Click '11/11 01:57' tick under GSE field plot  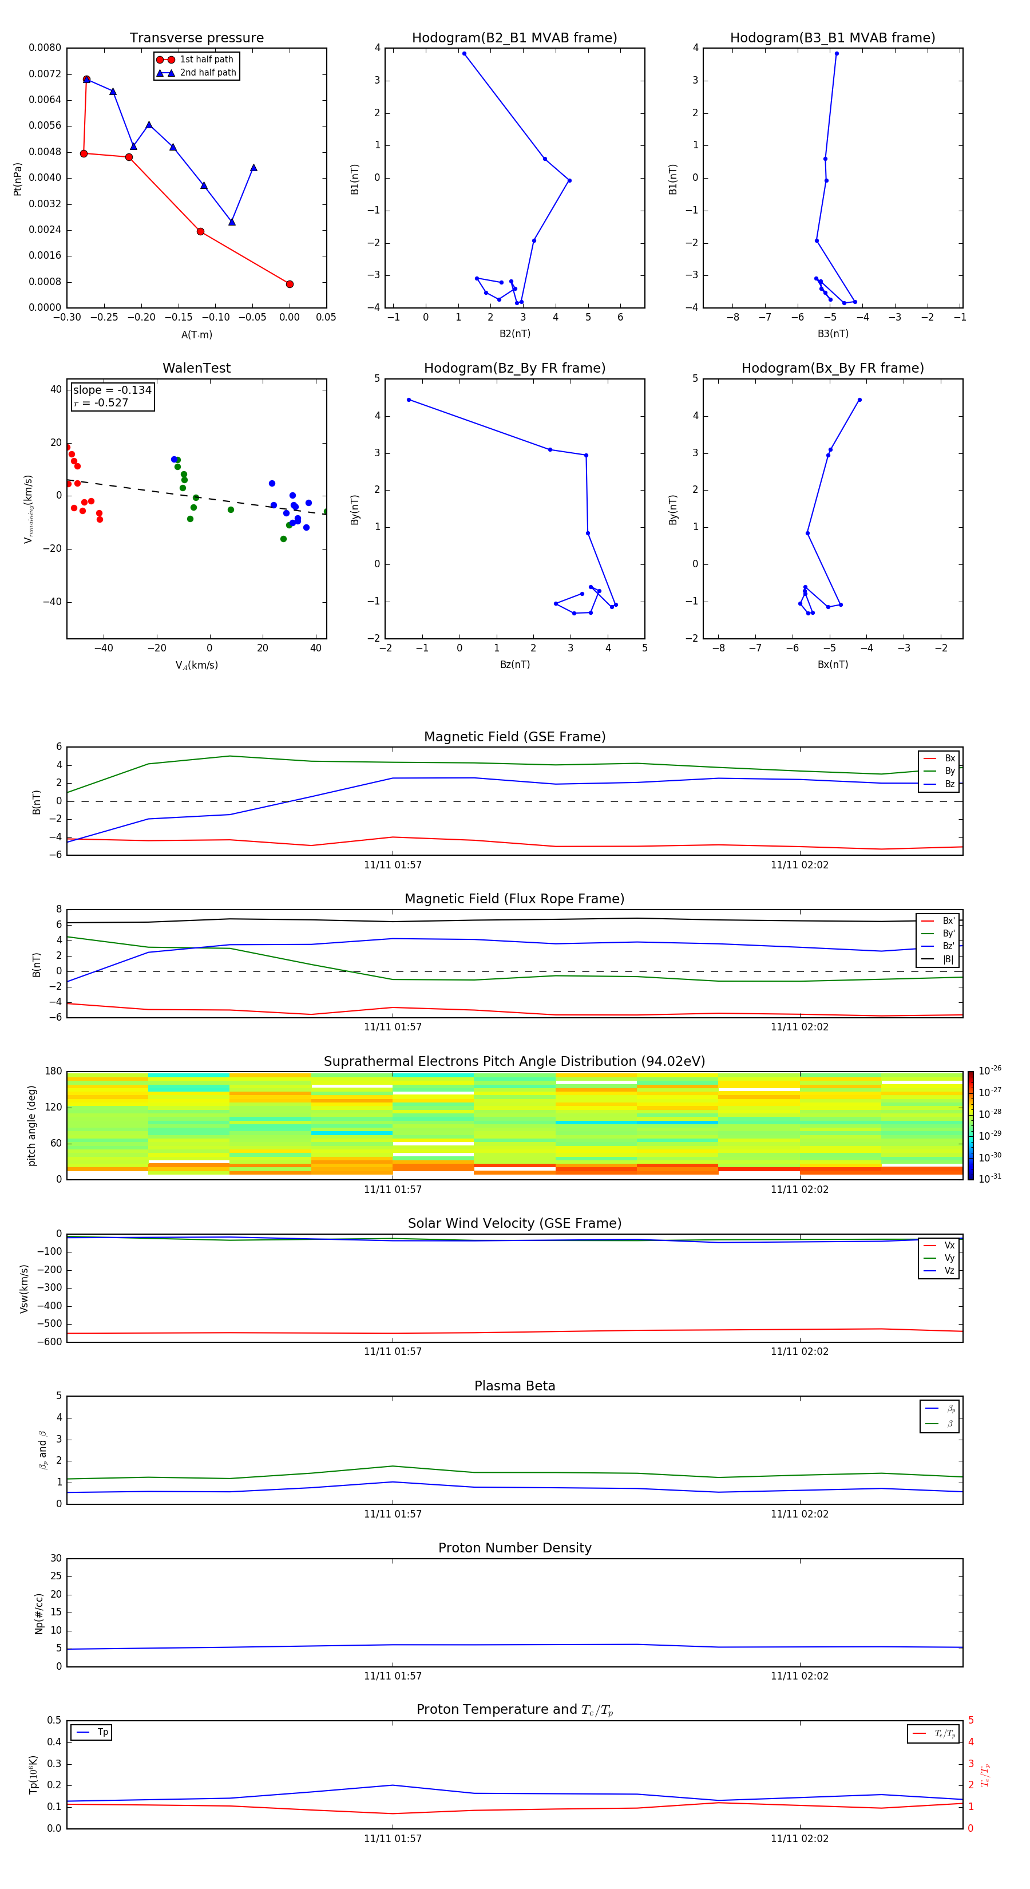(393, 866)
